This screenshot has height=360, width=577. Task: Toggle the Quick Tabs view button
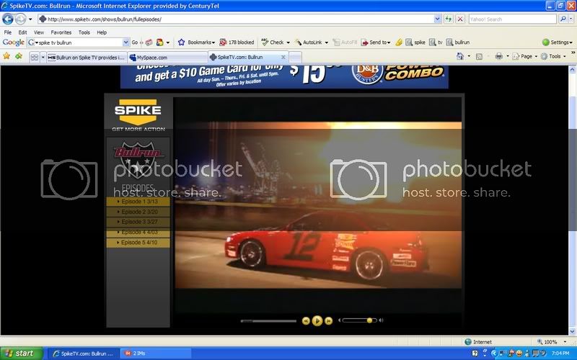coord(33,56)
